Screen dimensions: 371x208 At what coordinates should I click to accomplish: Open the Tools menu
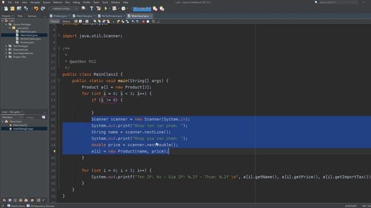click(x=105, y=2)
